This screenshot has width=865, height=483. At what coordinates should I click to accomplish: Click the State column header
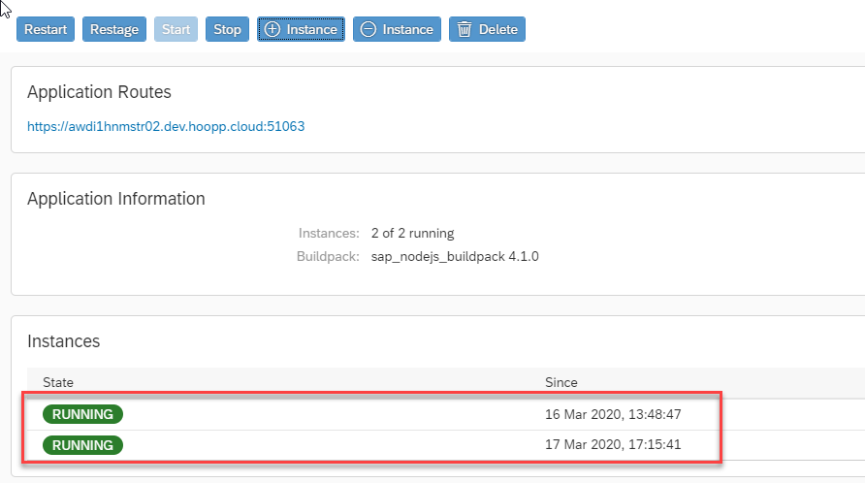[58, 382]
